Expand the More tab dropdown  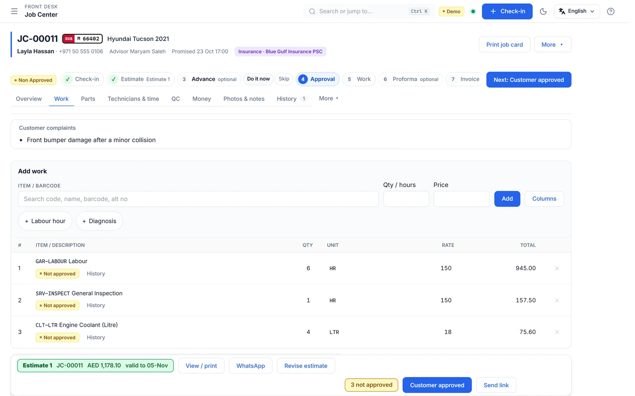click(x=329, y=98)
